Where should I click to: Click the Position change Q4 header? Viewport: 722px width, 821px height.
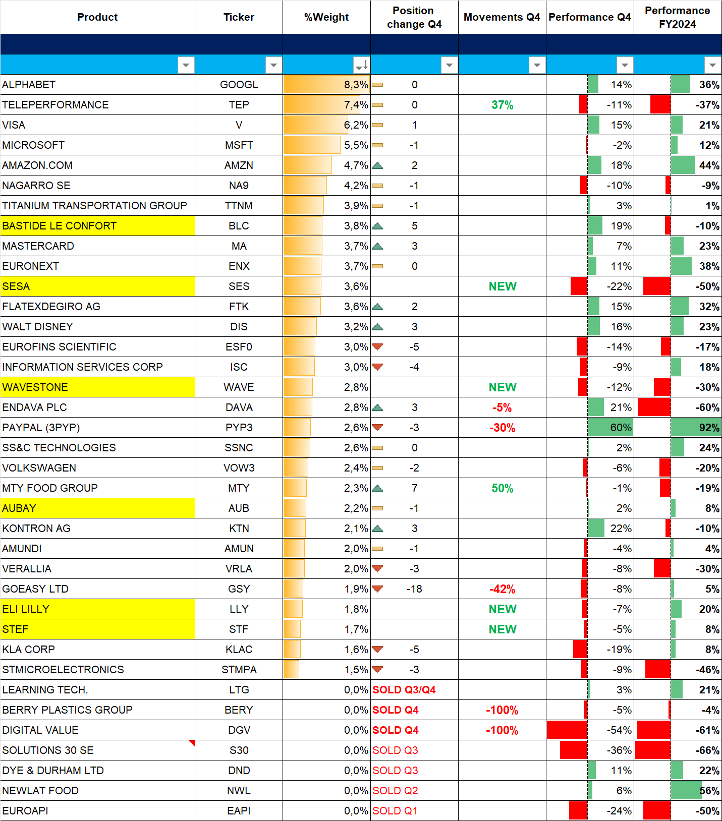(x=414, y=17)
